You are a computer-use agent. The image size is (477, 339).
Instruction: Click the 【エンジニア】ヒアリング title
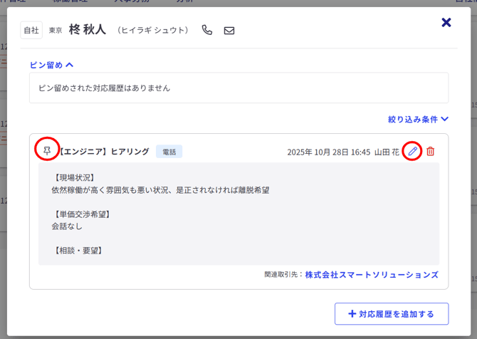pyautogui.click(x=104, y=151)
